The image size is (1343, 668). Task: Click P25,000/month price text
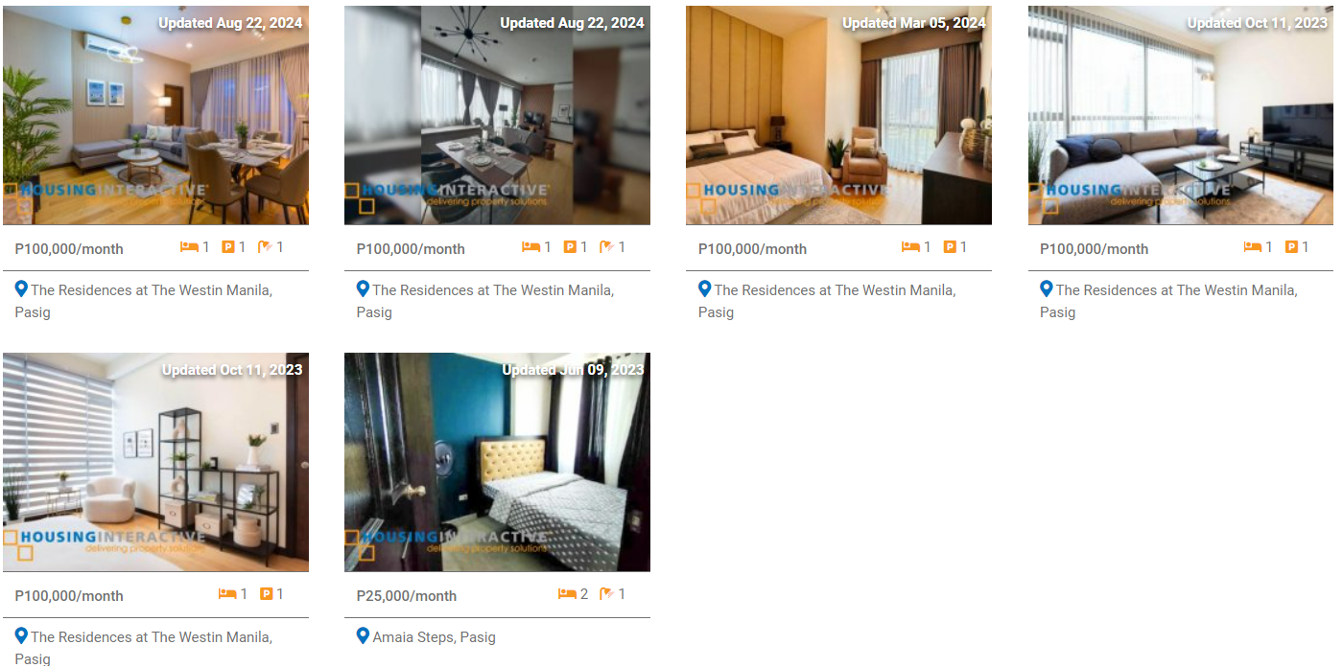(407, 595)
